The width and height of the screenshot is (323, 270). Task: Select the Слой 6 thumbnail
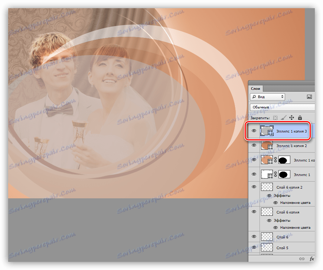(267, 237)
